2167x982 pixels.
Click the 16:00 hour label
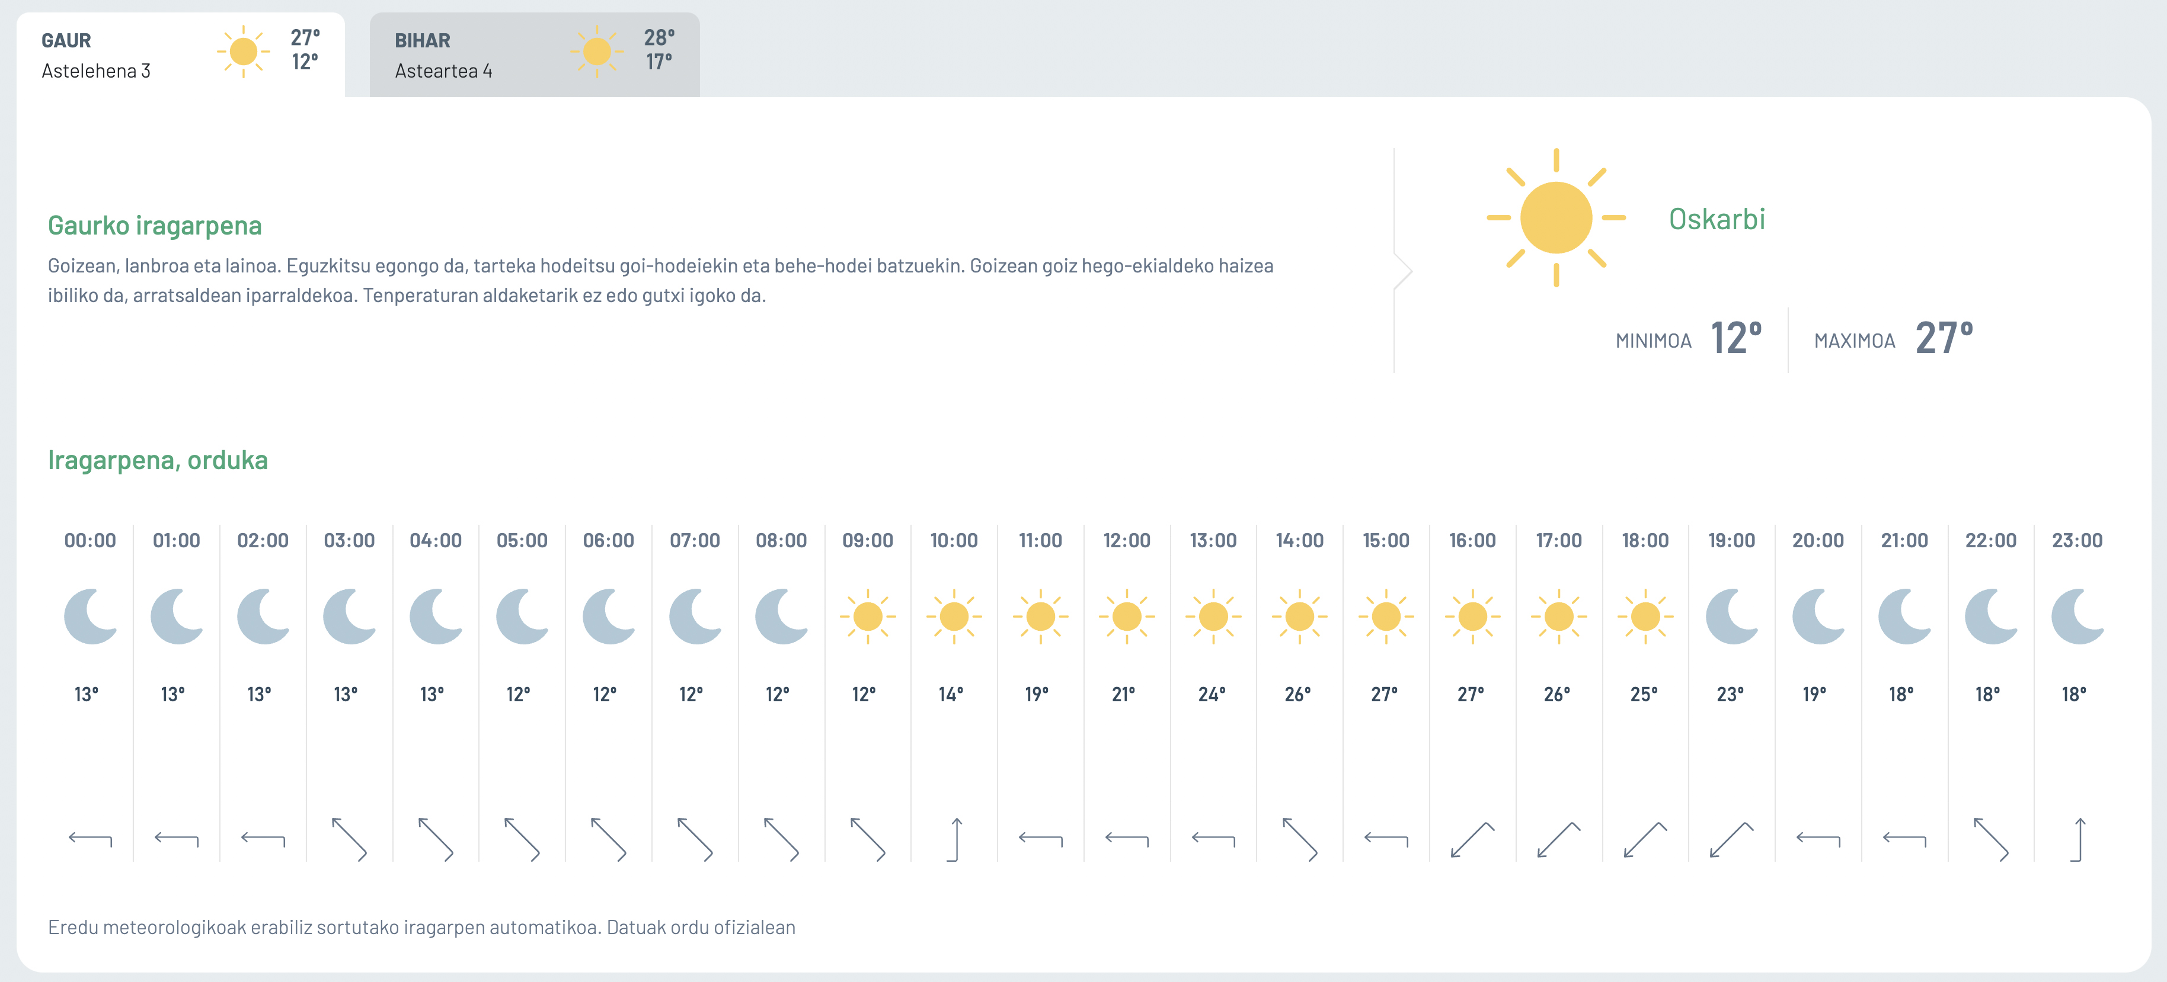(1472, 541)
